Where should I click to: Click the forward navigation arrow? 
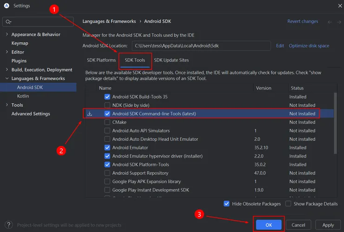pyautogui.click(x=339, y=22)
